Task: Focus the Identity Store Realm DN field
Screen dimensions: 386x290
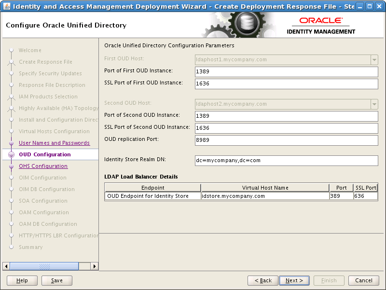Action: [x=286, y=161]
